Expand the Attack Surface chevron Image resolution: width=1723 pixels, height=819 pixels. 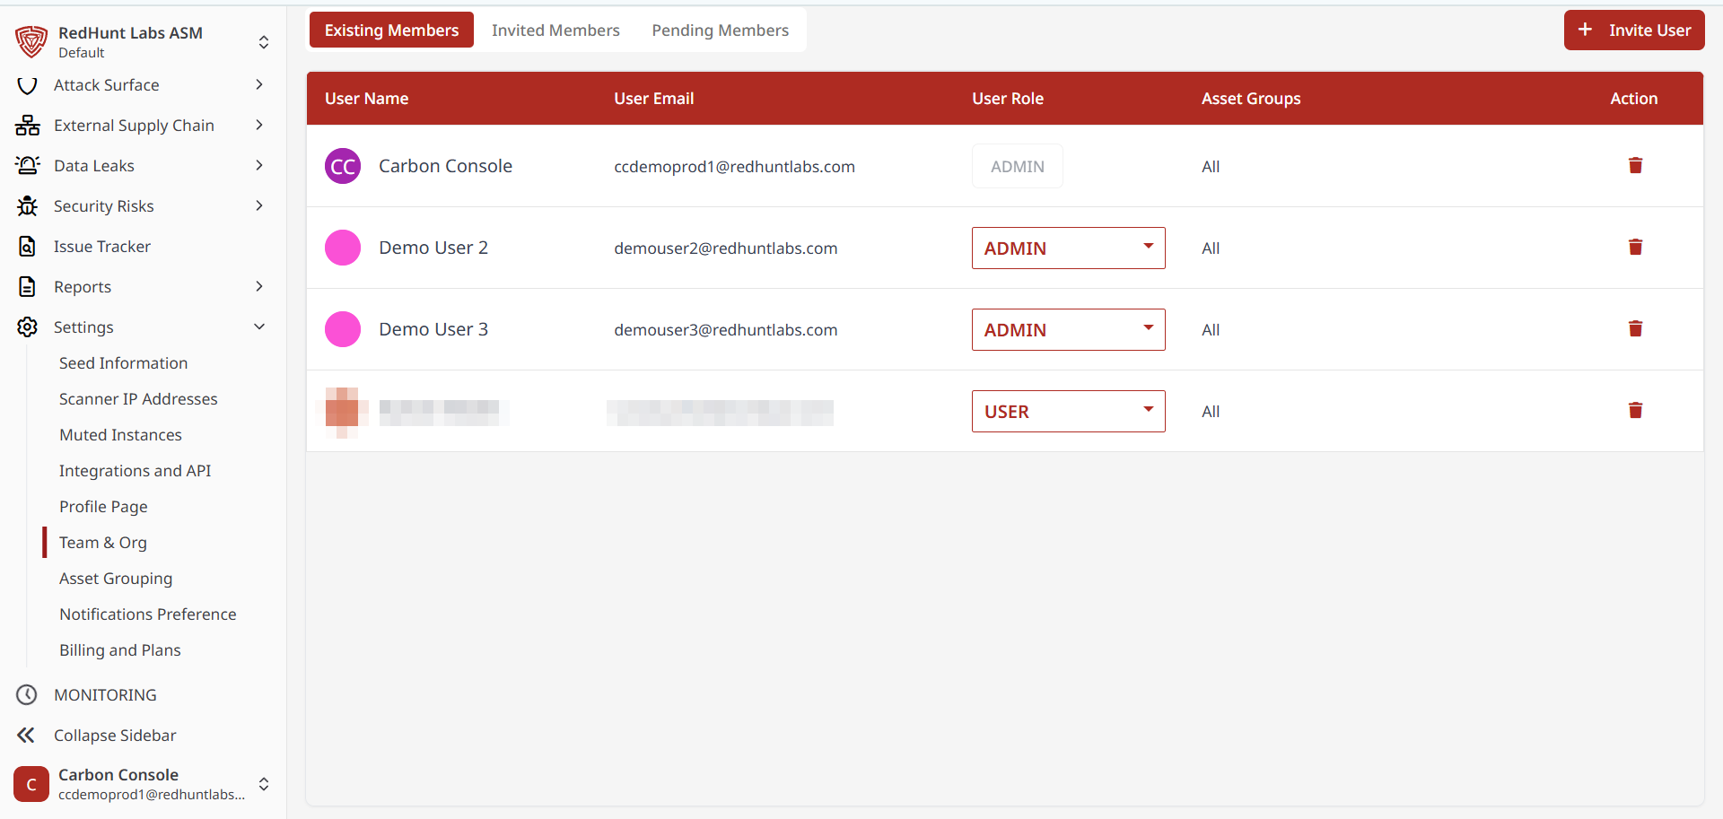(x=259, y=84)
